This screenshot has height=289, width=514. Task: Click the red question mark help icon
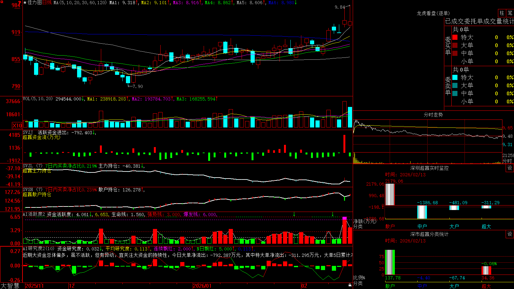click(x=20, y=3)
